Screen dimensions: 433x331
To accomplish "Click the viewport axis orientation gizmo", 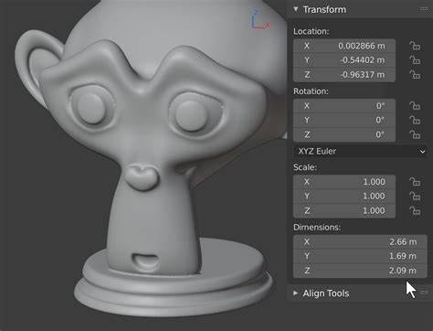I will click(259, 20).
